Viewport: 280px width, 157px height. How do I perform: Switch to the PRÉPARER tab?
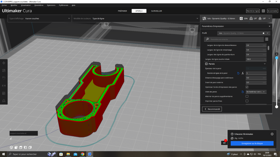122,11
